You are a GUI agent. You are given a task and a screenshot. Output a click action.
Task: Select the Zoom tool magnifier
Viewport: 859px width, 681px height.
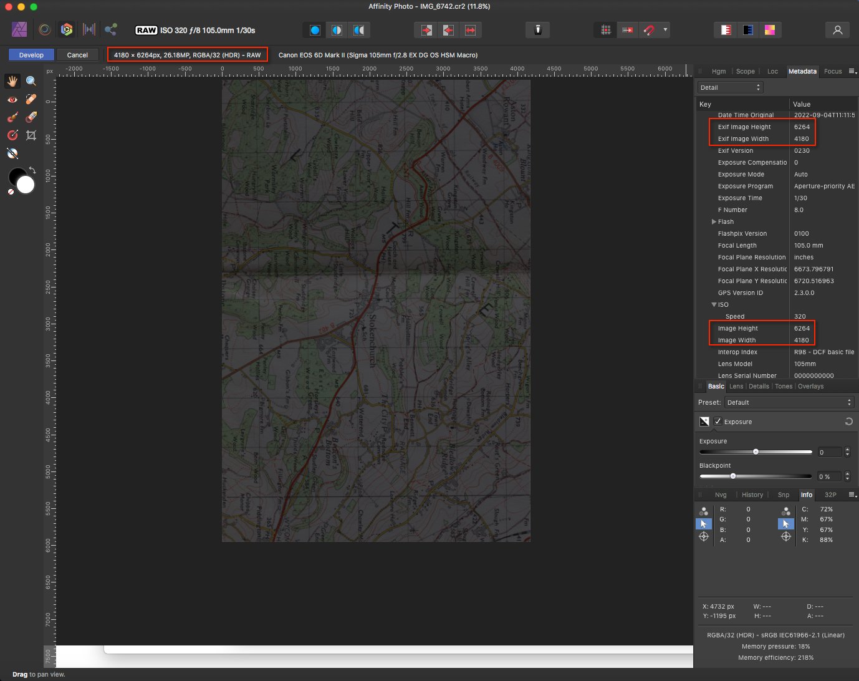[31, 81]
